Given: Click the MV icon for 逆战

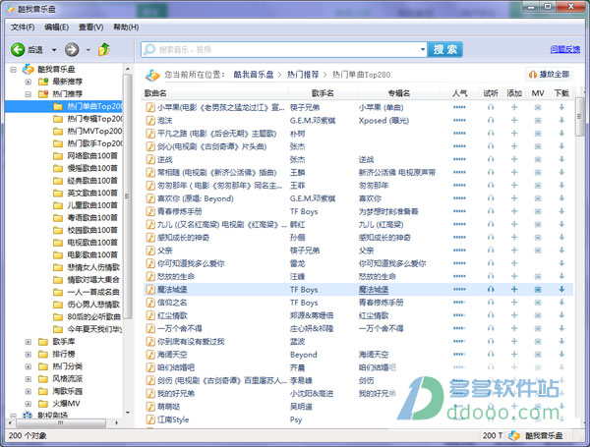Looking at the screenshot, I should click(x=538, y=159).
